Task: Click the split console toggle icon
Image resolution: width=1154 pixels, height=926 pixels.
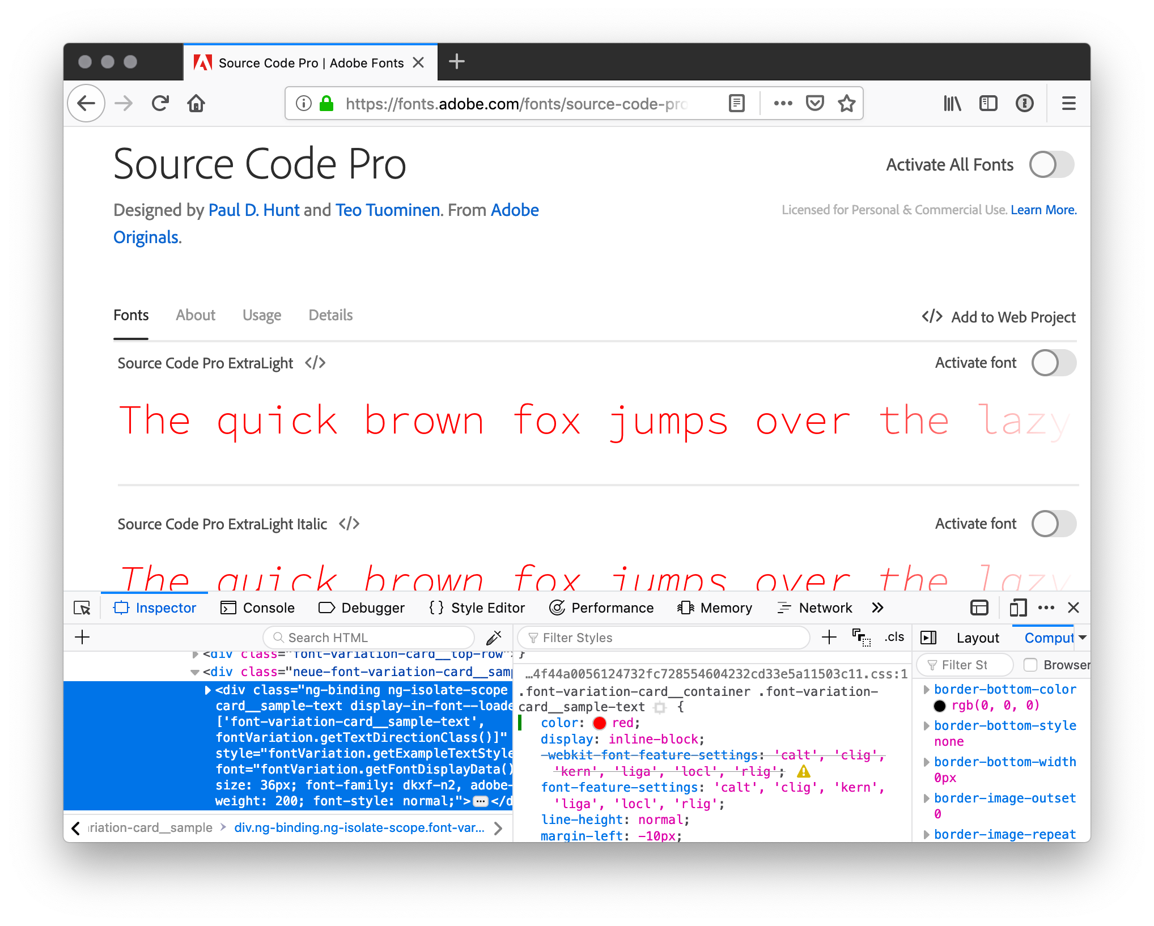Action: [979, 608]
